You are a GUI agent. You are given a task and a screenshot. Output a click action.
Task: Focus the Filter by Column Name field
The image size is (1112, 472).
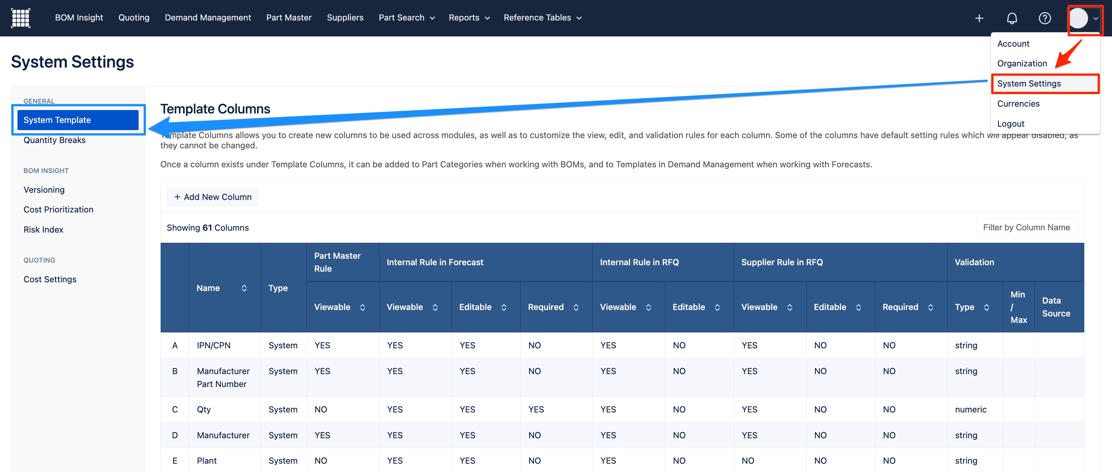click(x=1027, y=227)
